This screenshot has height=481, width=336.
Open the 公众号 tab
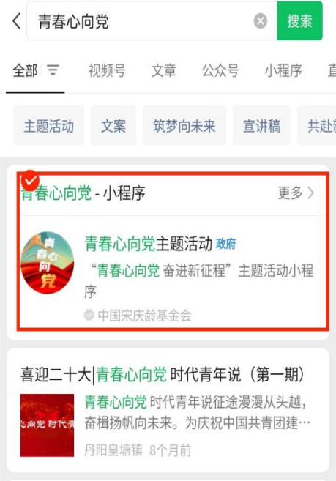[220, 70]
